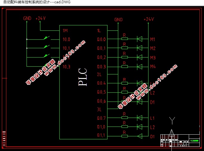Select the 1M terminal label
The width and height of the screenshot is (204, 151).
pos(65,31)
